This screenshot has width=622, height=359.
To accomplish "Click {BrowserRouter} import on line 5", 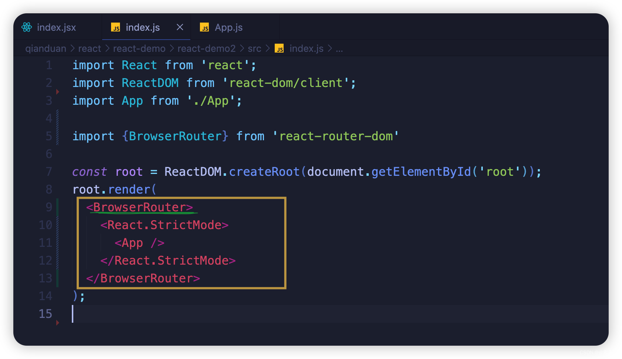I will click(175, 136).
